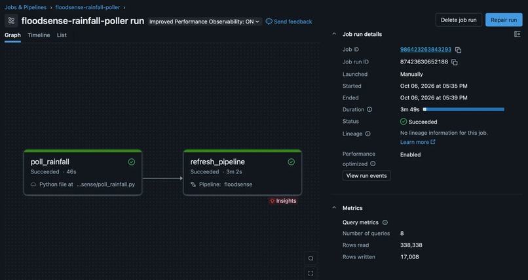Screen dimensions: 528x280
Task: Click the Duration progress bar
Action: click(x=463, y=110)
